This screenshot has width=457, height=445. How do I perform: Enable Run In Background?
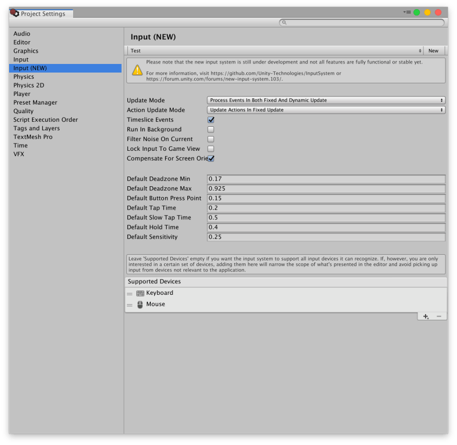[x=210, y=129]
